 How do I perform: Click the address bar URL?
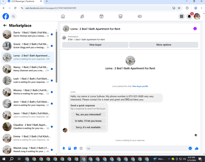tap(51, 8)
